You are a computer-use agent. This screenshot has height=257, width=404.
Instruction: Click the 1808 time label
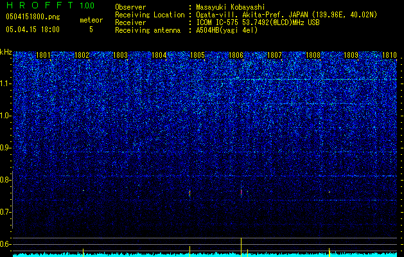pyautogui.click(x=313, y=55)
